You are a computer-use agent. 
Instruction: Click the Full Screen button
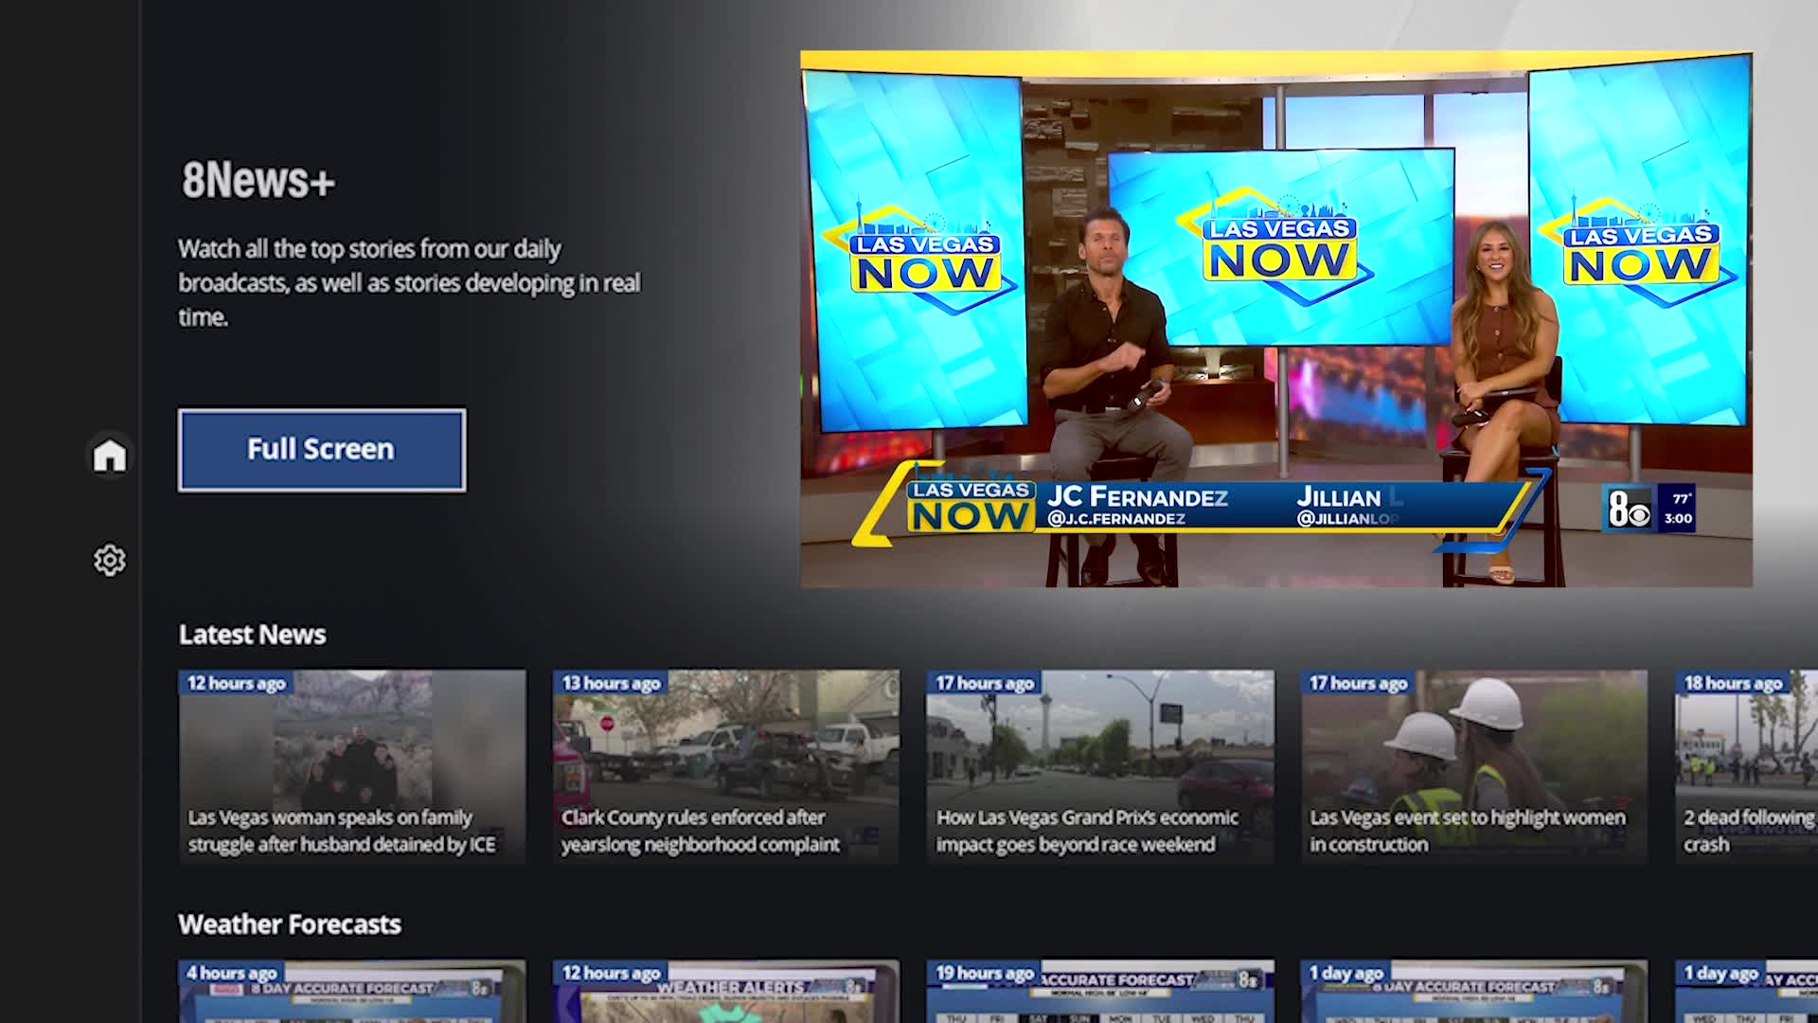click(322, 450)
